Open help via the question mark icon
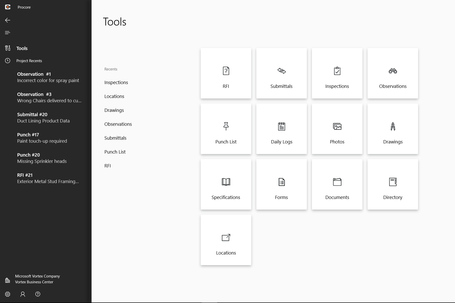This screenshot has width=455, height=303. (38, 294)
